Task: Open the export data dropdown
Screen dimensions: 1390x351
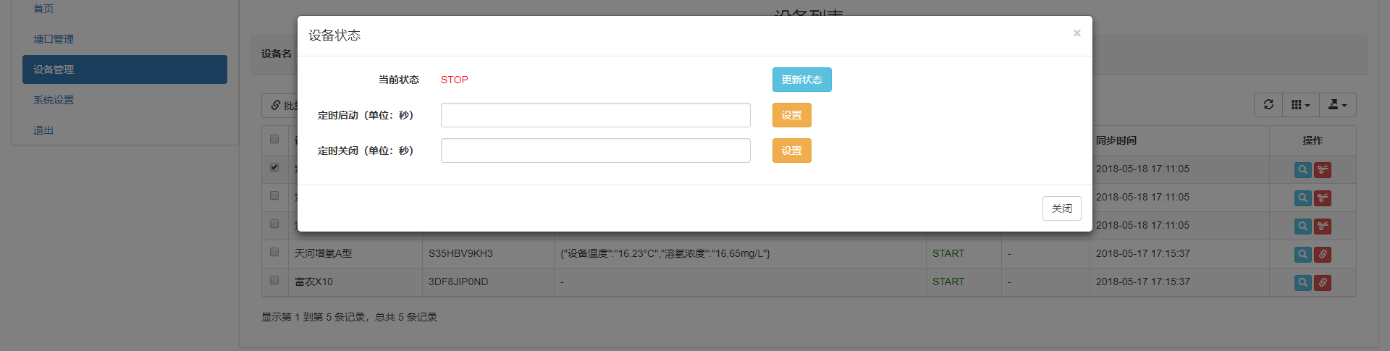Action: (x=1338, y=105)
